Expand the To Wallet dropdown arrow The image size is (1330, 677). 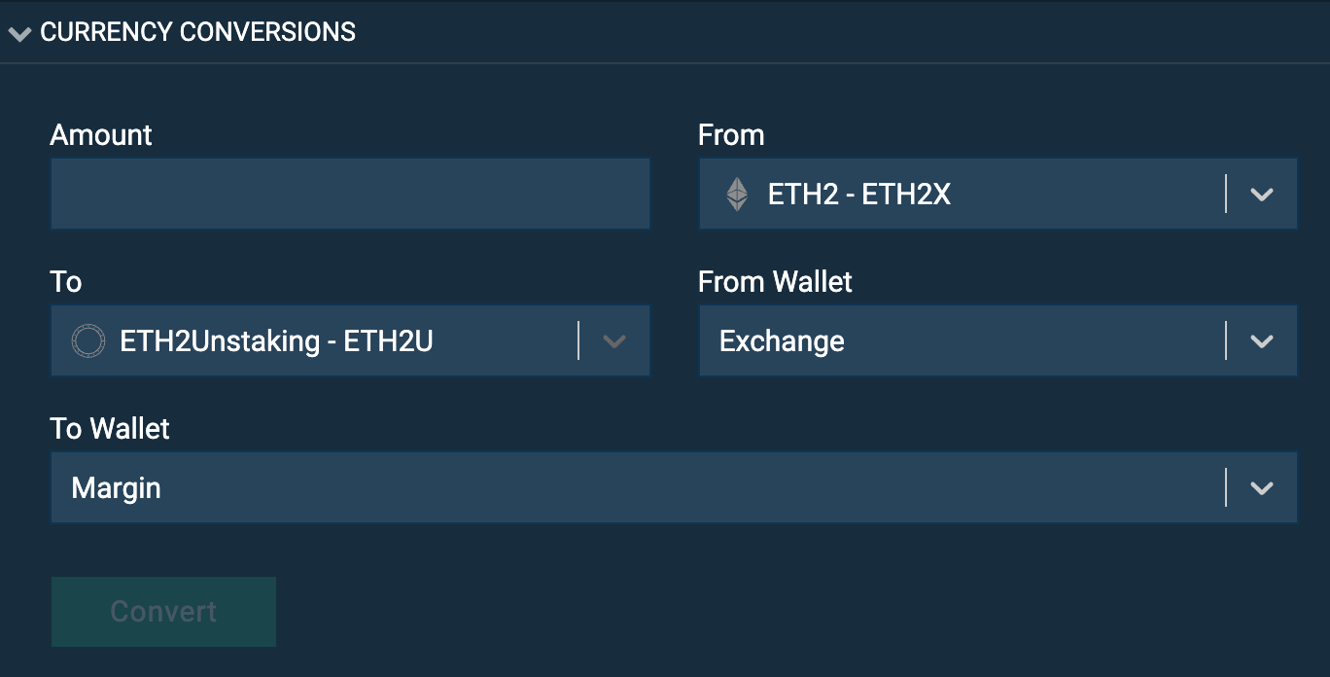point(1261,488)
